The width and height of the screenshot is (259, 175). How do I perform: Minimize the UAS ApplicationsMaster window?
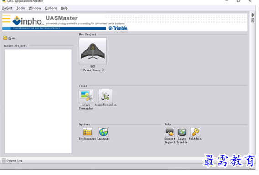[x=227, y=1]
